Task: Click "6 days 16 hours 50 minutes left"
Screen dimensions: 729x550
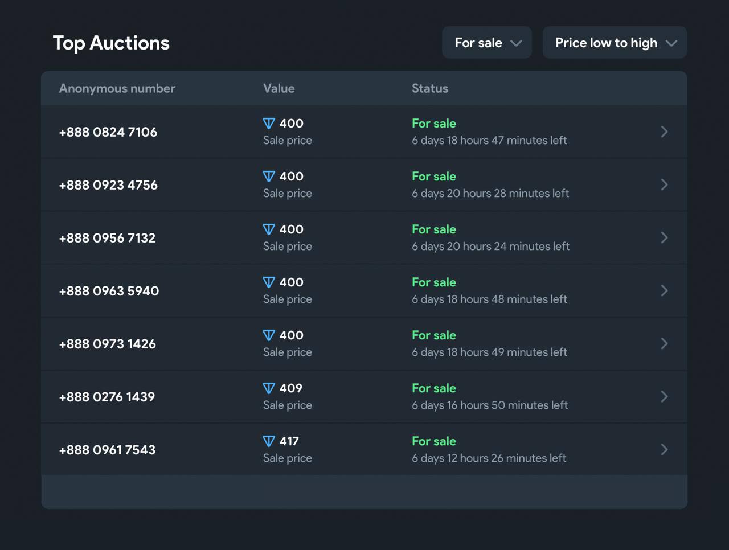Action: [x=490, y=405]
